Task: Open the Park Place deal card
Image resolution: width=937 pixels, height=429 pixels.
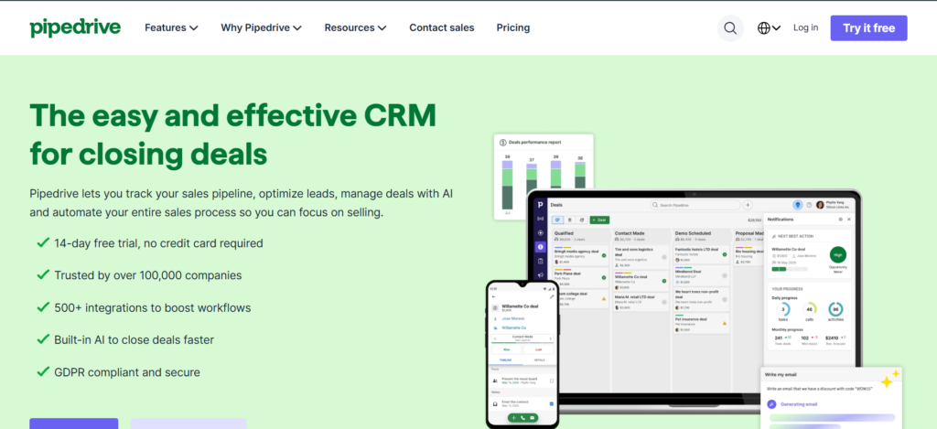Action: point(581,278)
